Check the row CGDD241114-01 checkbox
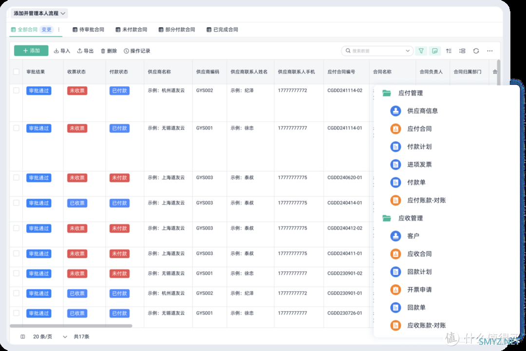The image size is (526, 351). (x=16, y=128)
